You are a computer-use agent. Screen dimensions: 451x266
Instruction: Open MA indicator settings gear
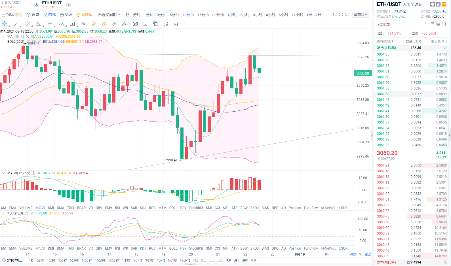point(22,37)
